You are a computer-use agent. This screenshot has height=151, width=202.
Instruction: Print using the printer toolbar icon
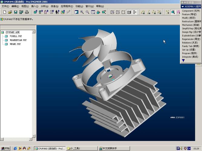[x=27, y=12]
